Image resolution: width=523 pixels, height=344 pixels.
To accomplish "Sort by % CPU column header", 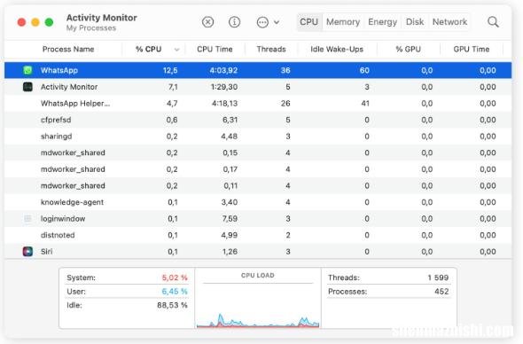I will click(x=148, y=49).
